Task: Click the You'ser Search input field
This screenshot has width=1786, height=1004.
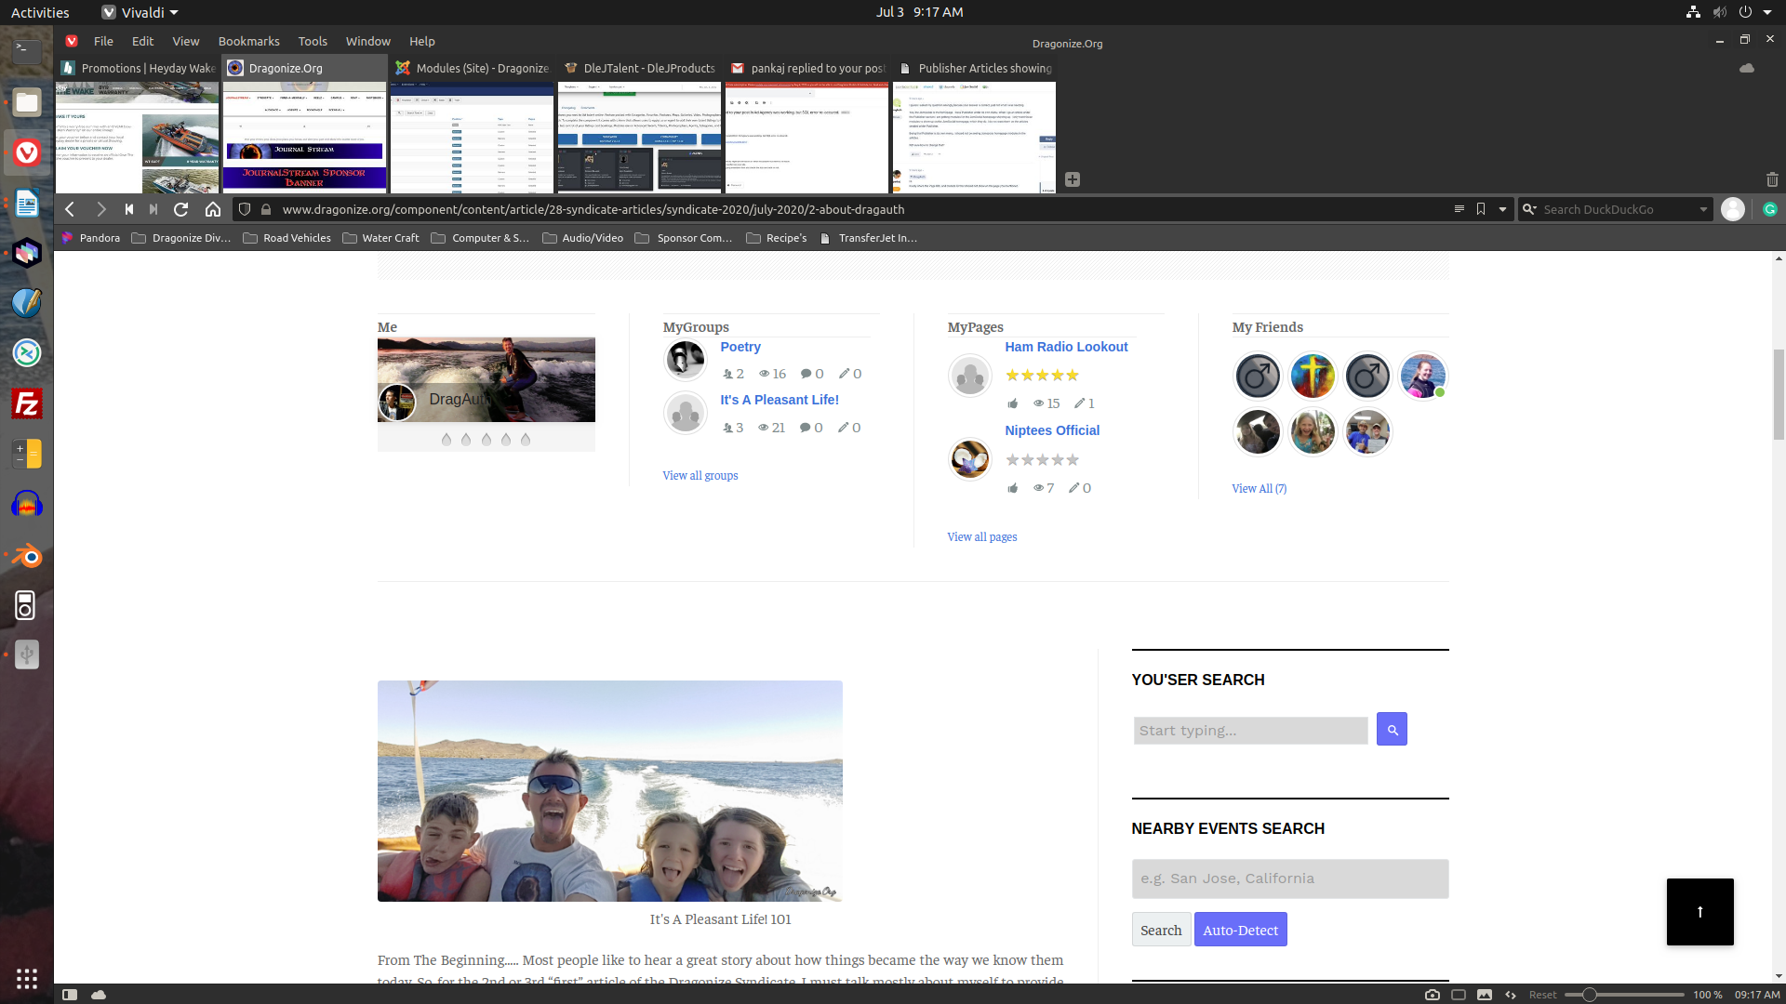Action: click(x=1250, y=731)
